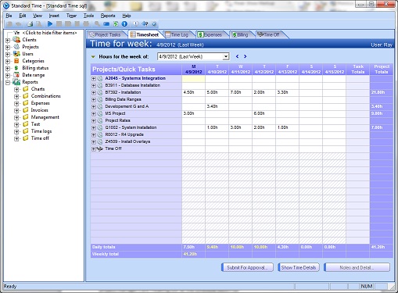Click the printer icon in the toolbar

click(x=30, y=24)
